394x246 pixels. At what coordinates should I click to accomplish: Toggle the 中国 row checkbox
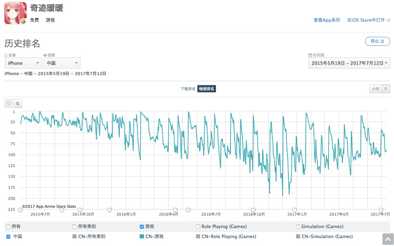8,236
